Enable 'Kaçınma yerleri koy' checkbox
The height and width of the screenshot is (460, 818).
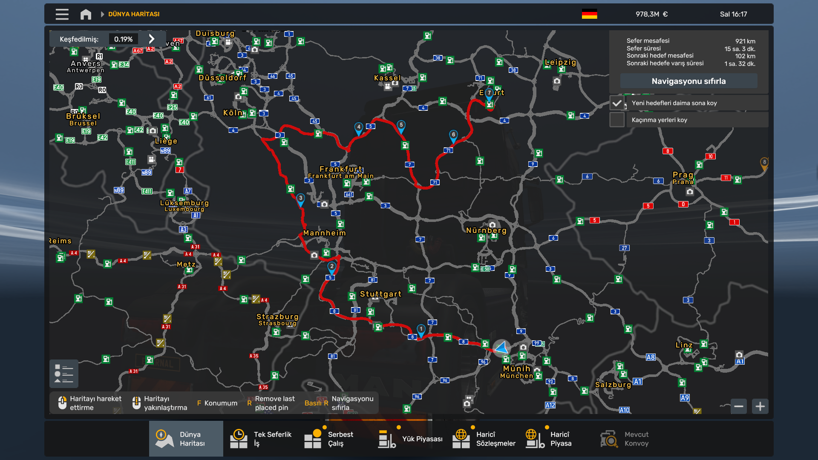pos(617,120)
